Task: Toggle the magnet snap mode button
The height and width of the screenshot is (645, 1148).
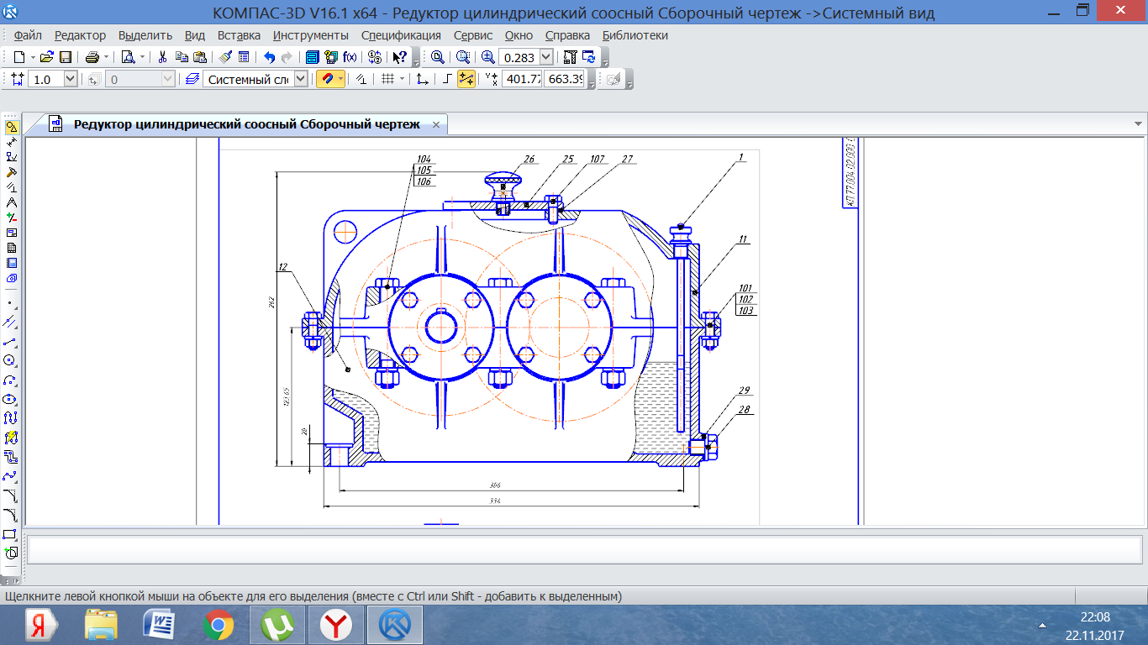Action: [x=325, y=79]
